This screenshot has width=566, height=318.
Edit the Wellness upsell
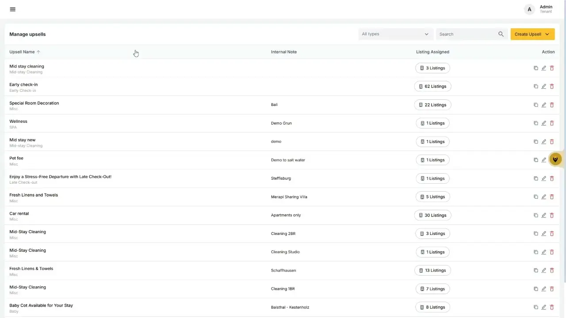[544, 123]
